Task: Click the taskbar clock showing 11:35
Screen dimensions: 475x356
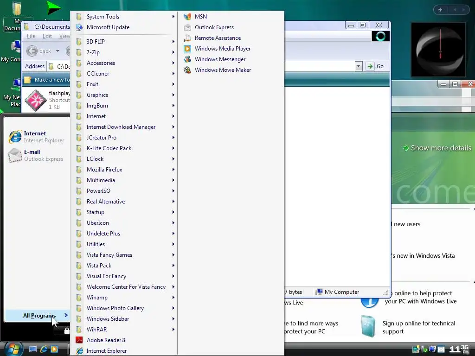Action: [x=459, y=349]
